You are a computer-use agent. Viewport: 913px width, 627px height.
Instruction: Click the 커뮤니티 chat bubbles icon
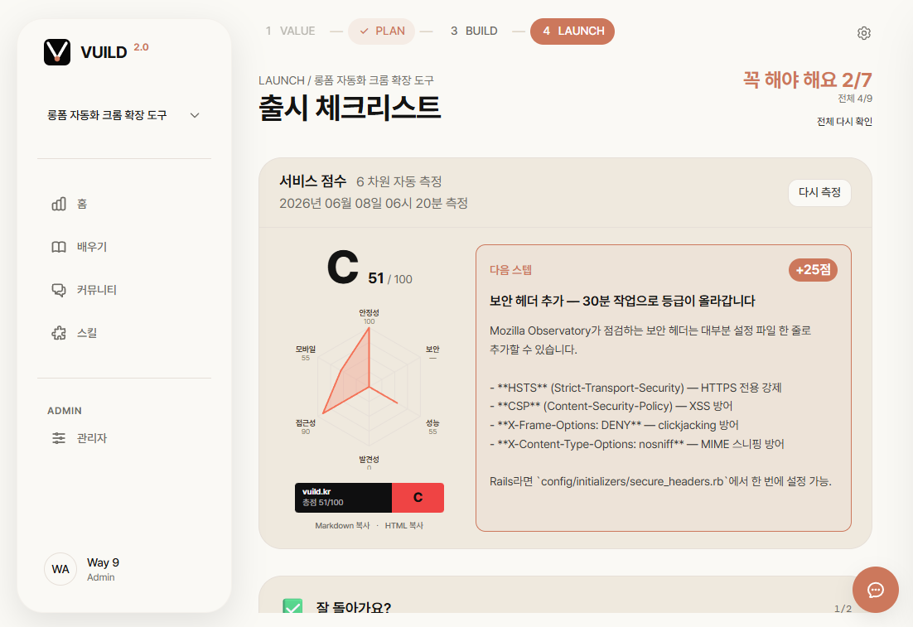(x=59, y=290)
